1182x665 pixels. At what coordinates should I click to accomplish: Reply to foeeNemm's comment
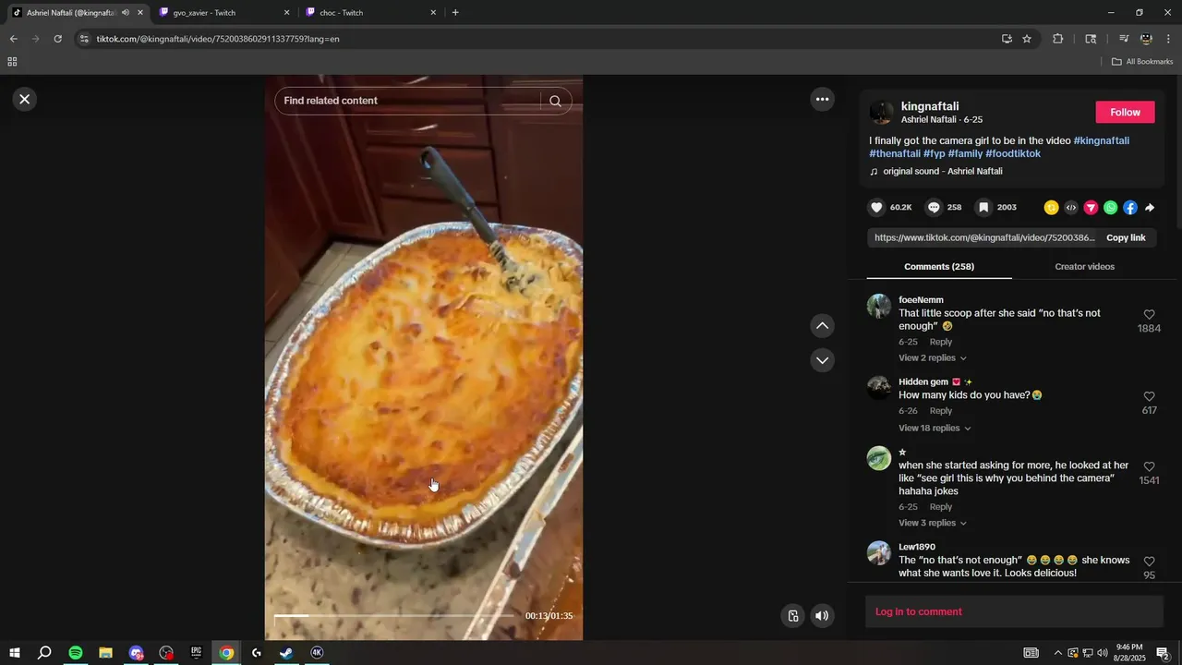[941, 342]
